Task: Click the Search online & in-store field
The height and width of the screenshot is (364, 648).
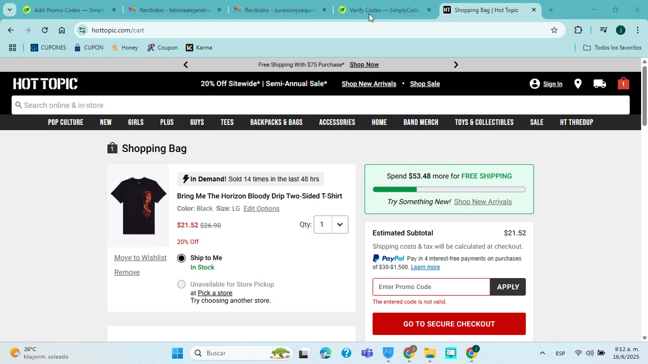Action: (x=321, y=105)
